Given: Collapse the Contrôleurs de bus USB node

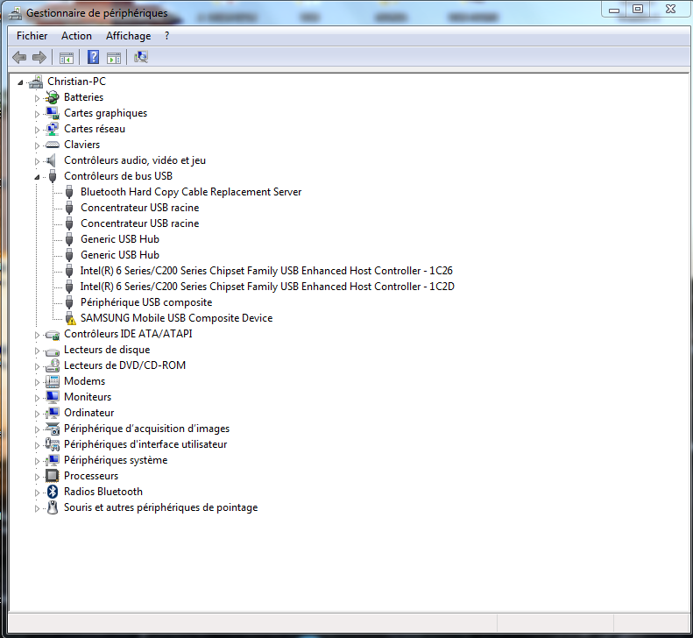Looking at the screenshot, I should 38,176.
